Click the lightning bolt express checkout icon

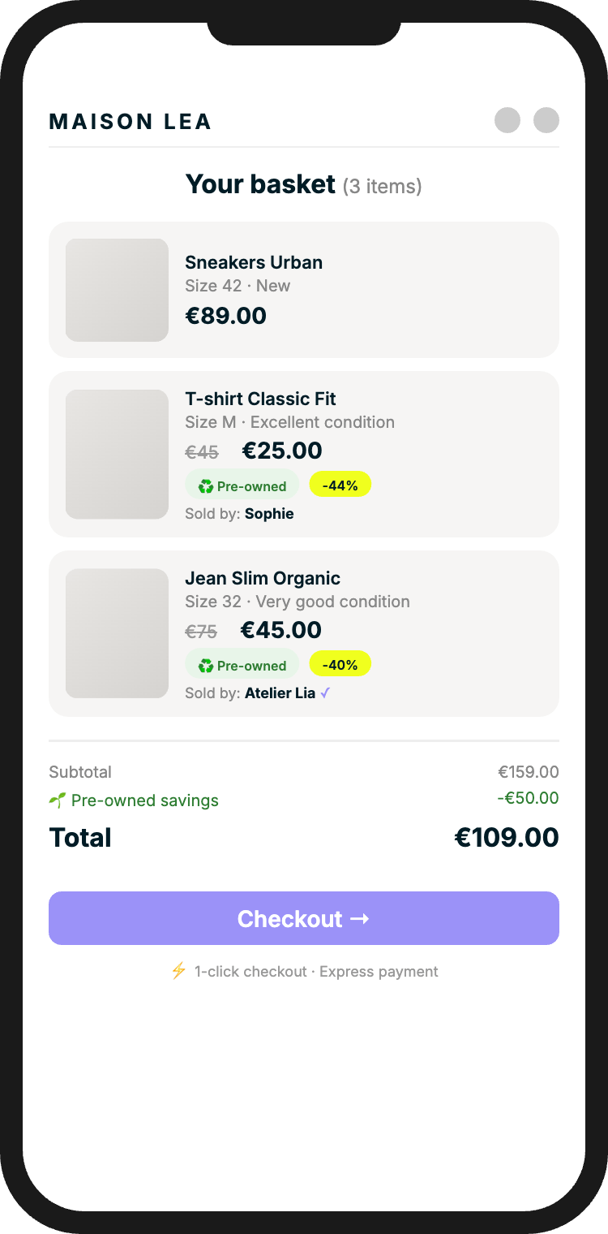[178, 971]
